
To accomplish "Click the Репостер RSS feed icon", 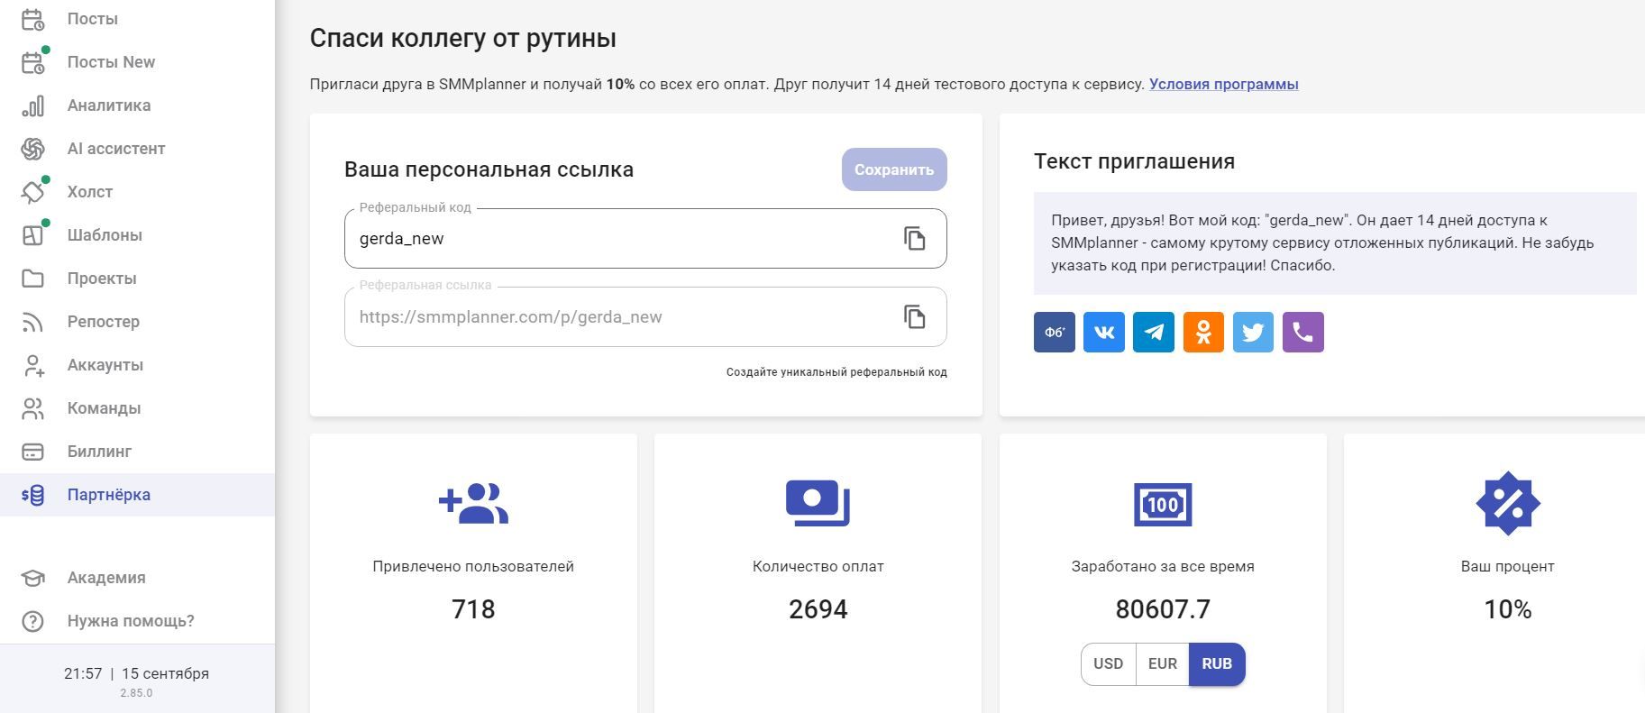I will 32,322.
